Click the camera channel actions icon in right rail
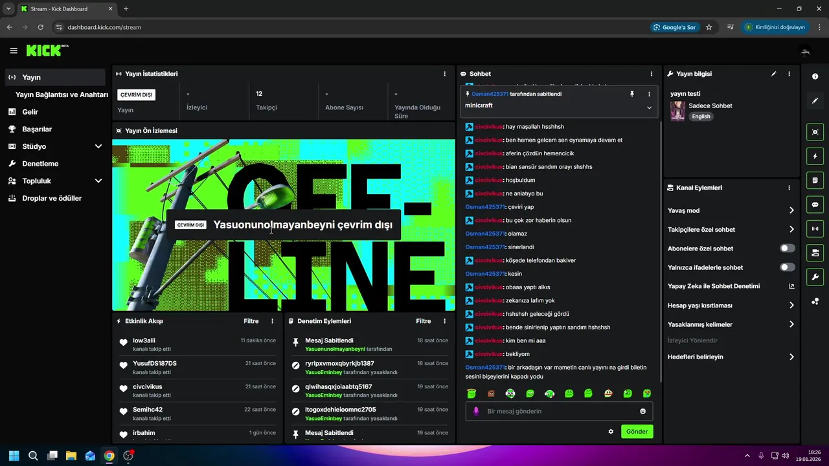The height and width of the screenshot is (466, 829). click(x=815, y=252)
